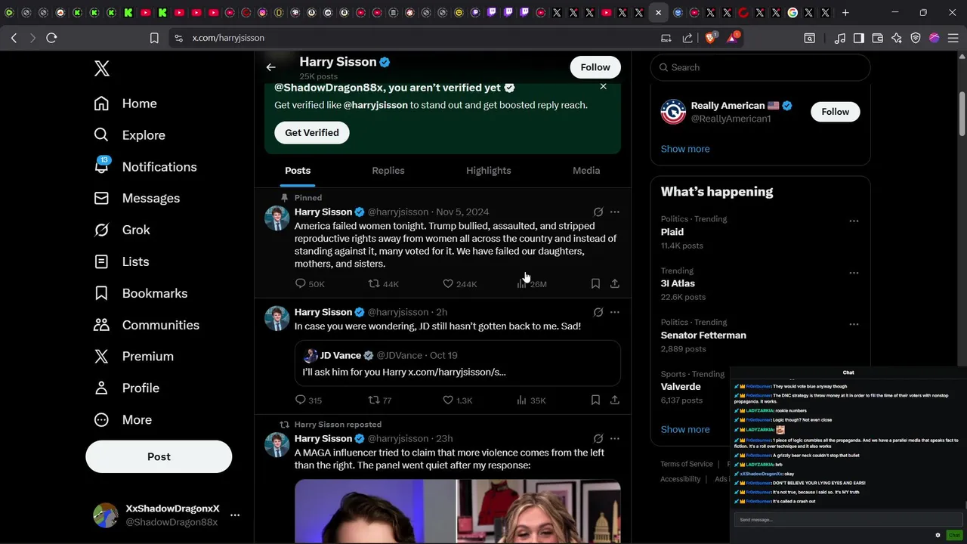The width and height of the screenshot is (967, 544).
Task: Open Profile in sidebar
Action: 126,388
